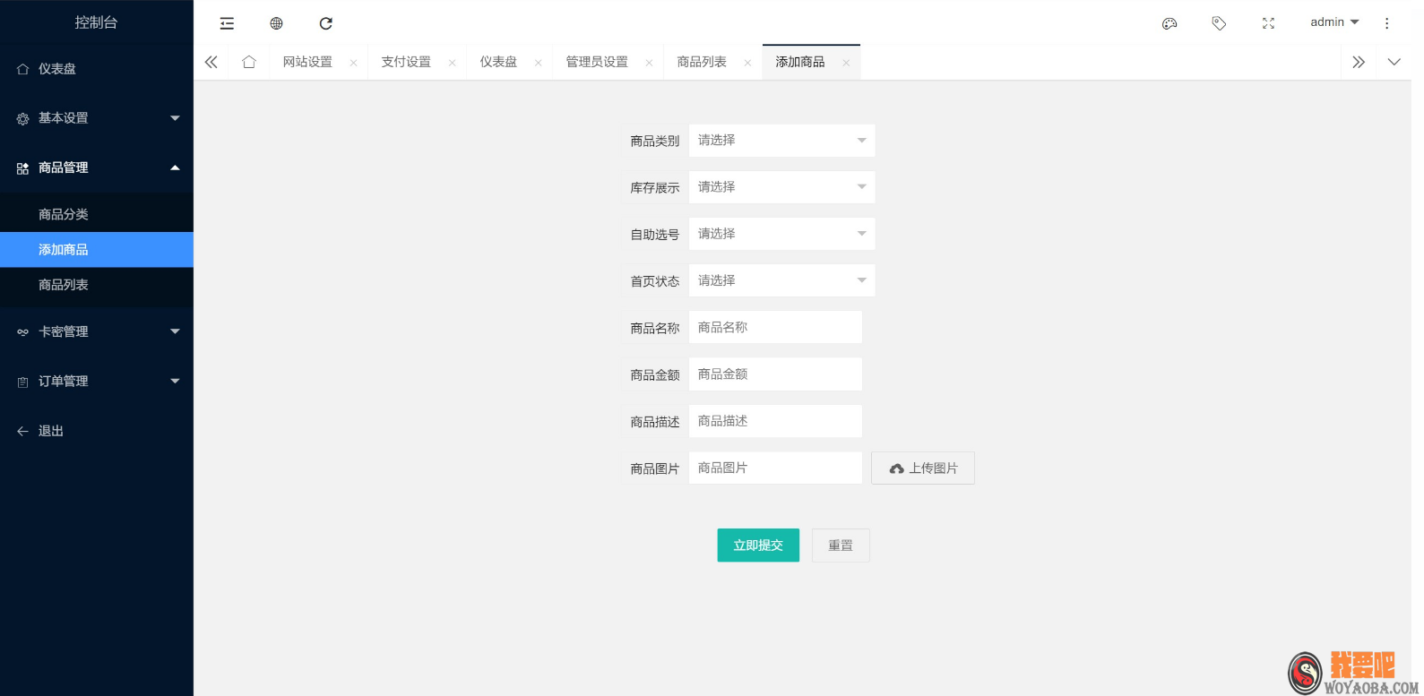Select the 添加商品 tab
The image size is (1424, 696).
(x=800, y=62)
